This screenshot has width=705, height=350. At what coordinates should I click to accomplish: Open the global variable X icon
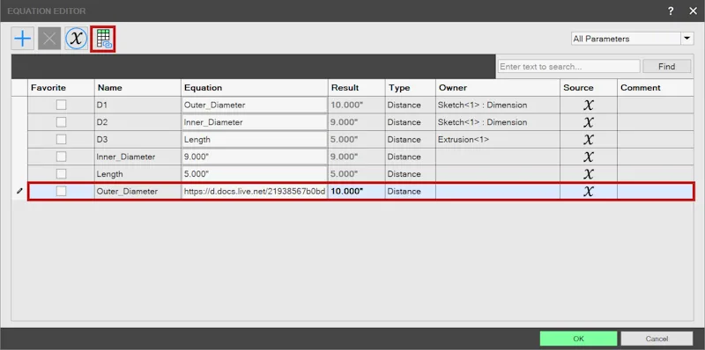(x=77, y=39)
